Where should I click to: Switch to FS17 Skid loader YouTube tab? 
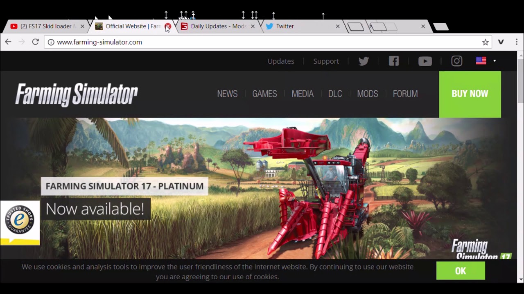pyautogui.click(x=45, y=26)
